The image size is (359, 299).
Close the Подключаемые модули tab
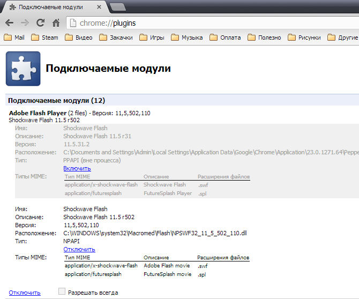(99, 7)
